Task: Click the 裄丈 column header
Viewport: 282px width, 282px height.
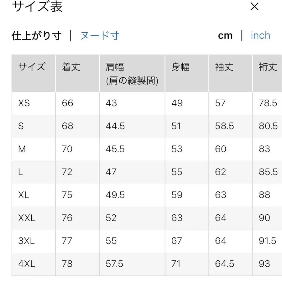Action: (268, 67)
